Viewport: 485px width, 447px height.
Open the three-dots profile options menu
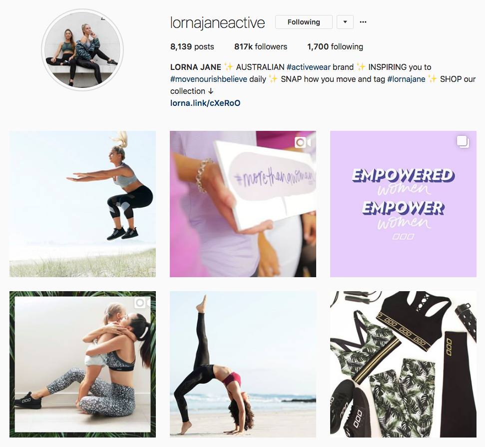pyautogui.click(x=363, y=22)
